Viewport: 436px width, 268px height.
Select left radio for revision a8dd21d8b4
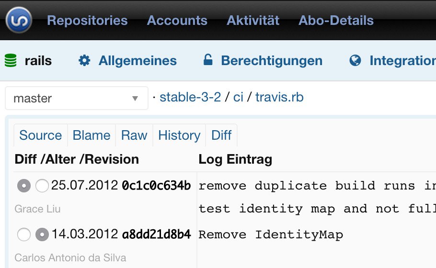tap(24, 234)
